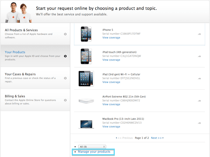Click the MacBook Pro (13-inch Late 2011) name
The height and width of the screenshot is (157, 210).
tap(123, 119)
